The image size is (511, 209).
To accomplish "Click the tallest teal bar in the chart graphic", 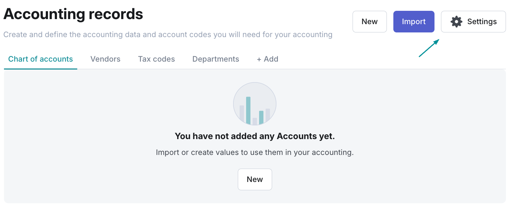I will [x=248, y=110].
